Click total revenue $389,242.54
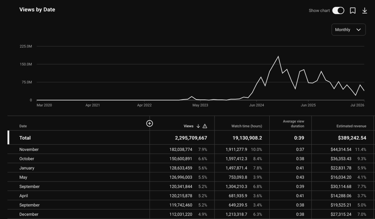This screenshot has width=375, height=219. coord(352,138)
